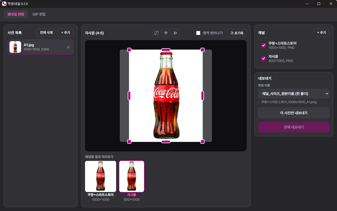Click the 초기화 reset button
The height and width of the screenshot is (211, 337).
(237, 33)
